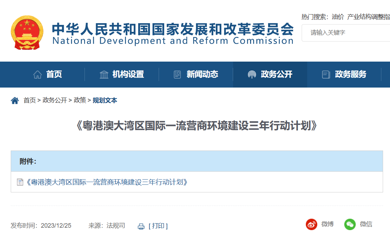The image size is (390, 245).
Task: Open the 新闻动态 navigation menu
Action: 202,74
